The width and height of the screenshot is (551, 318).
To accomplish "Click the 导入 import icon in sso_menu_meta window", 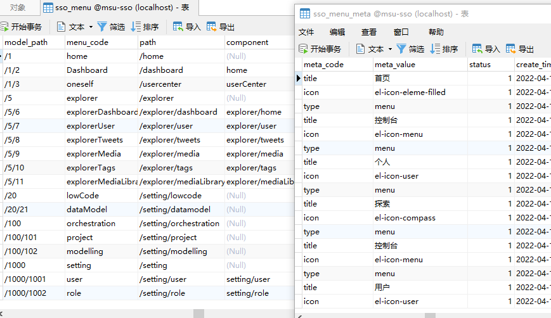I will pos(477,49).
